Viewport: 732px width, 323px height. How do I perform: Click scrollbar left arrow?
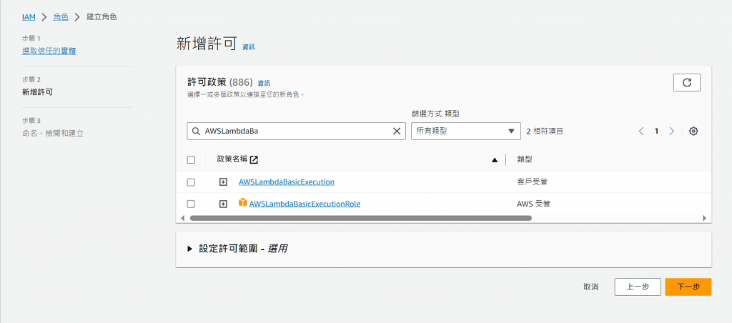[x=182, y=218]
